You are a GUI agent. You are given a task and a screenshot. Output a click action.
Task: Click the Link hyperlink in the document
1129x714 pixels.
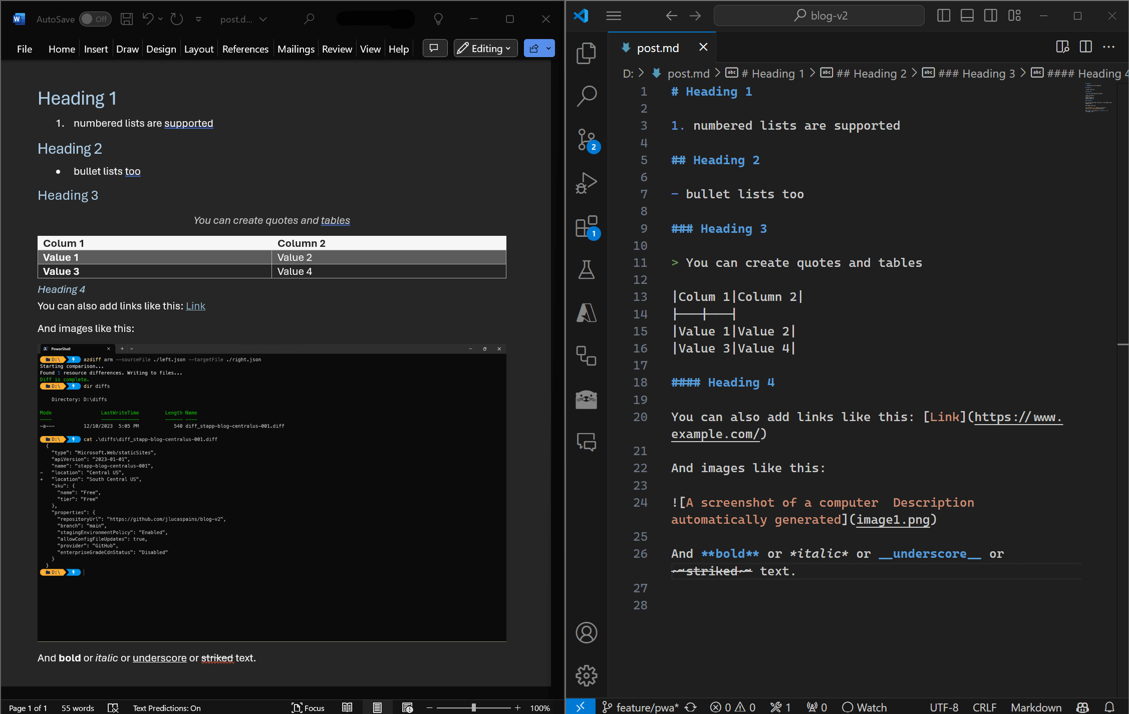[195, 306]
